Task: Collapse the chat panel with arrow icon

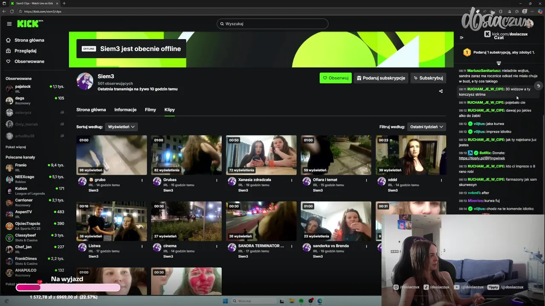Action: [x=462, y=37]
